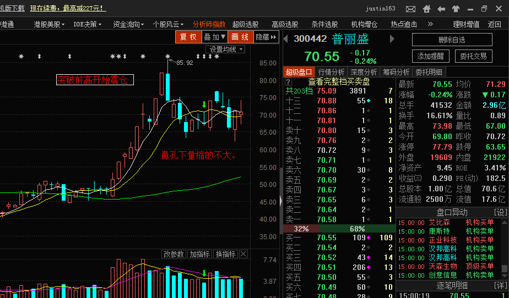Show more toolbar items with double chevron

(x=430, y=24)
